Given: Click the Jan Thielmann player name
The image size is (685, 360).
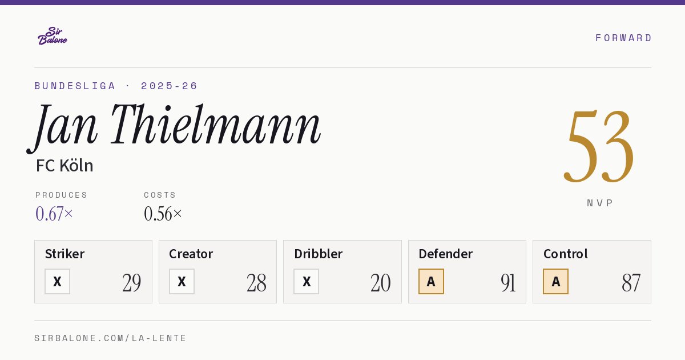Looking at the screenshot, I should tap(174, 127).
